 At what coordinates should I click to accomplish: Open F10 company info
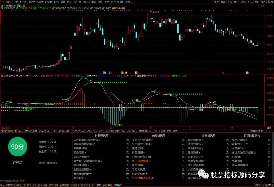(250, 2)
